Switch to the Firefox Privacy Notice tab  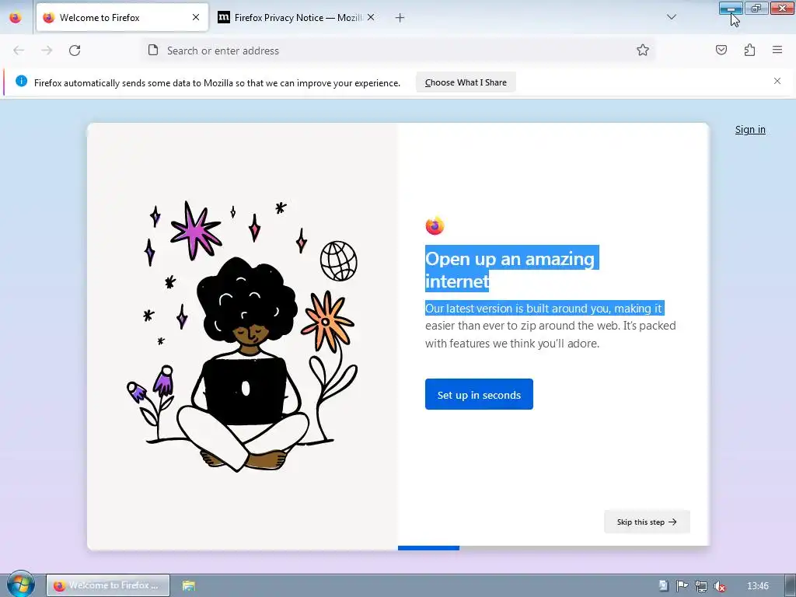coord(297,17)
